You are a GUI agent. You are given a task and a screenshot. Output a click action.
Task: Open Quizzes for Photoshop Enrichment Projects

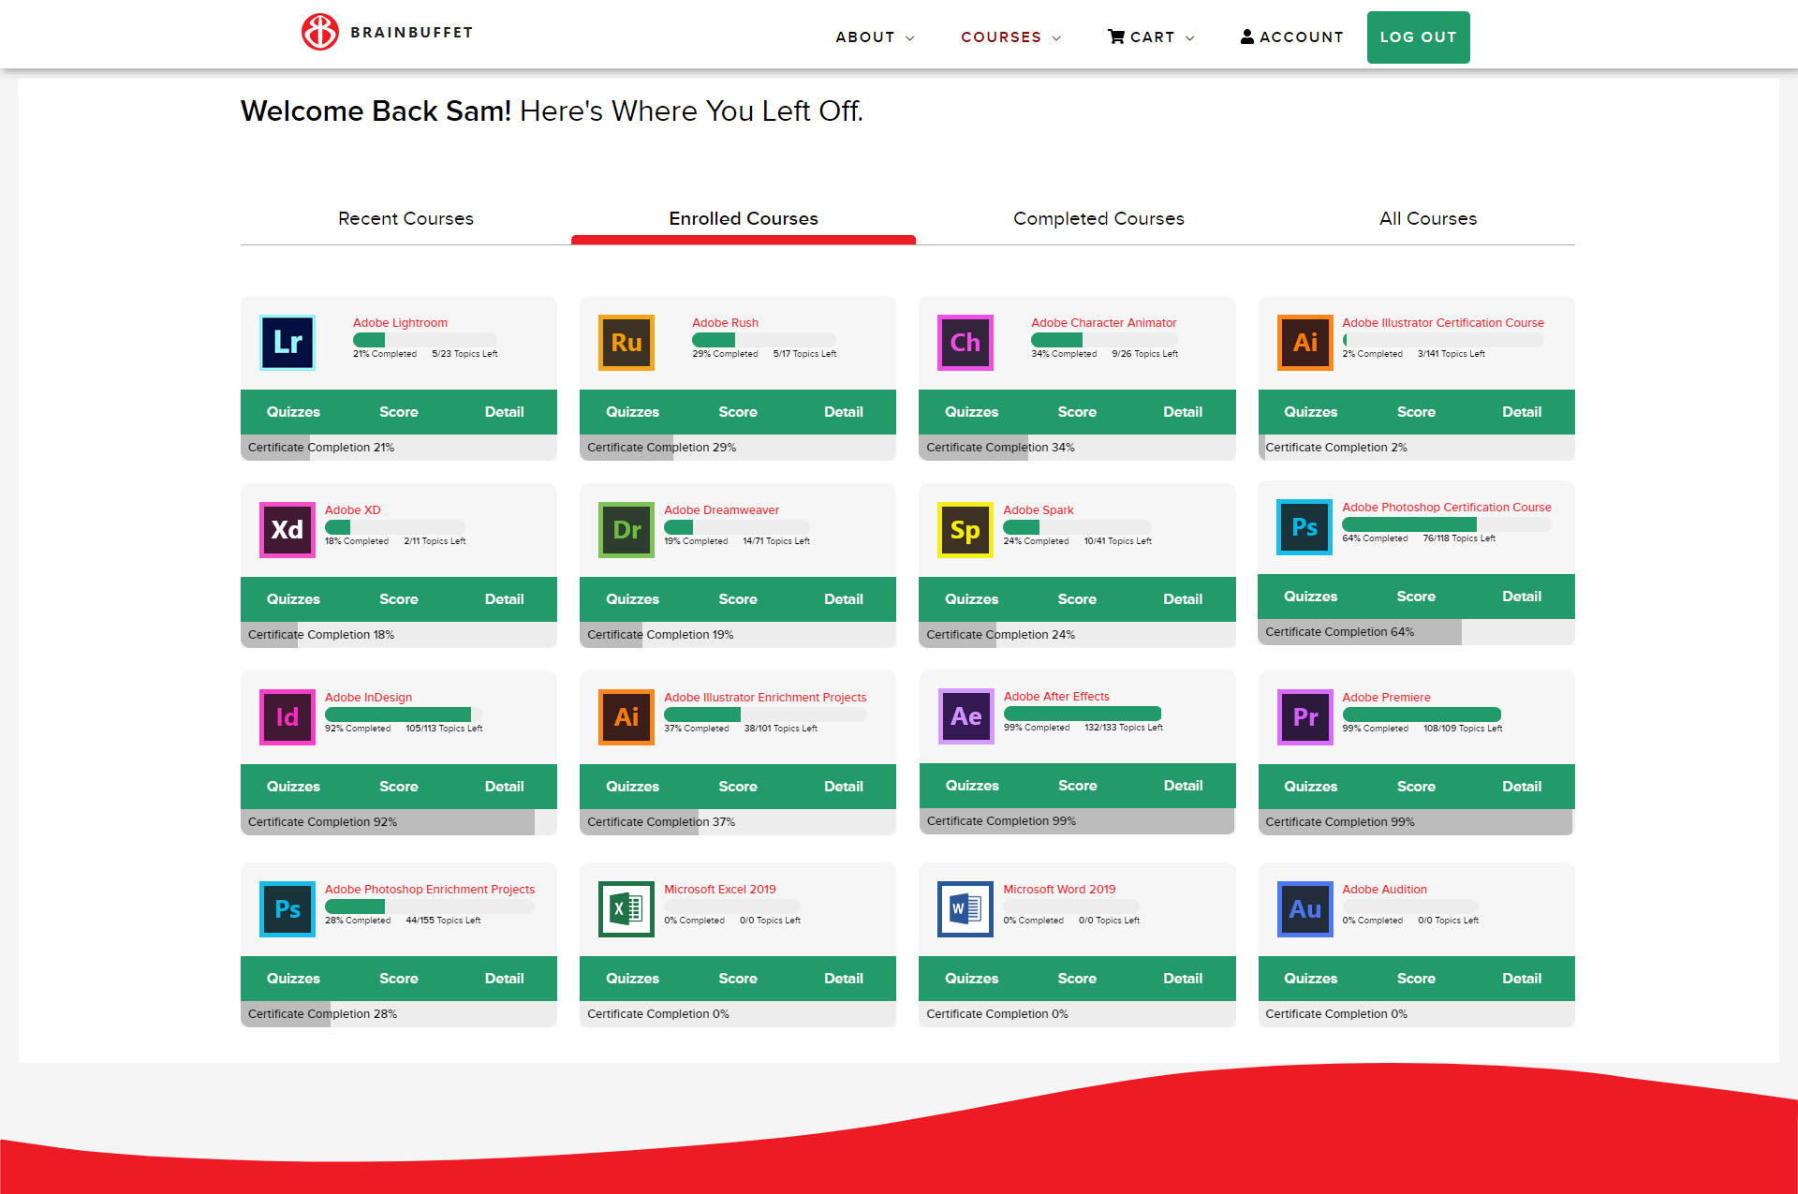tap(293, 979)
